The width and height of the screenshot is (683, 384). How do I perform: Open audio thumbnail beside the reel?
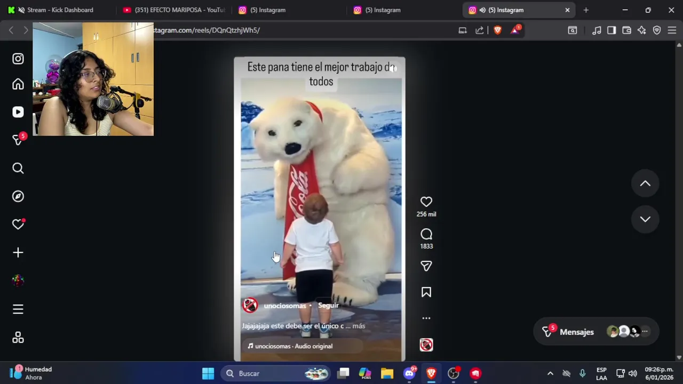click(426, 345)
